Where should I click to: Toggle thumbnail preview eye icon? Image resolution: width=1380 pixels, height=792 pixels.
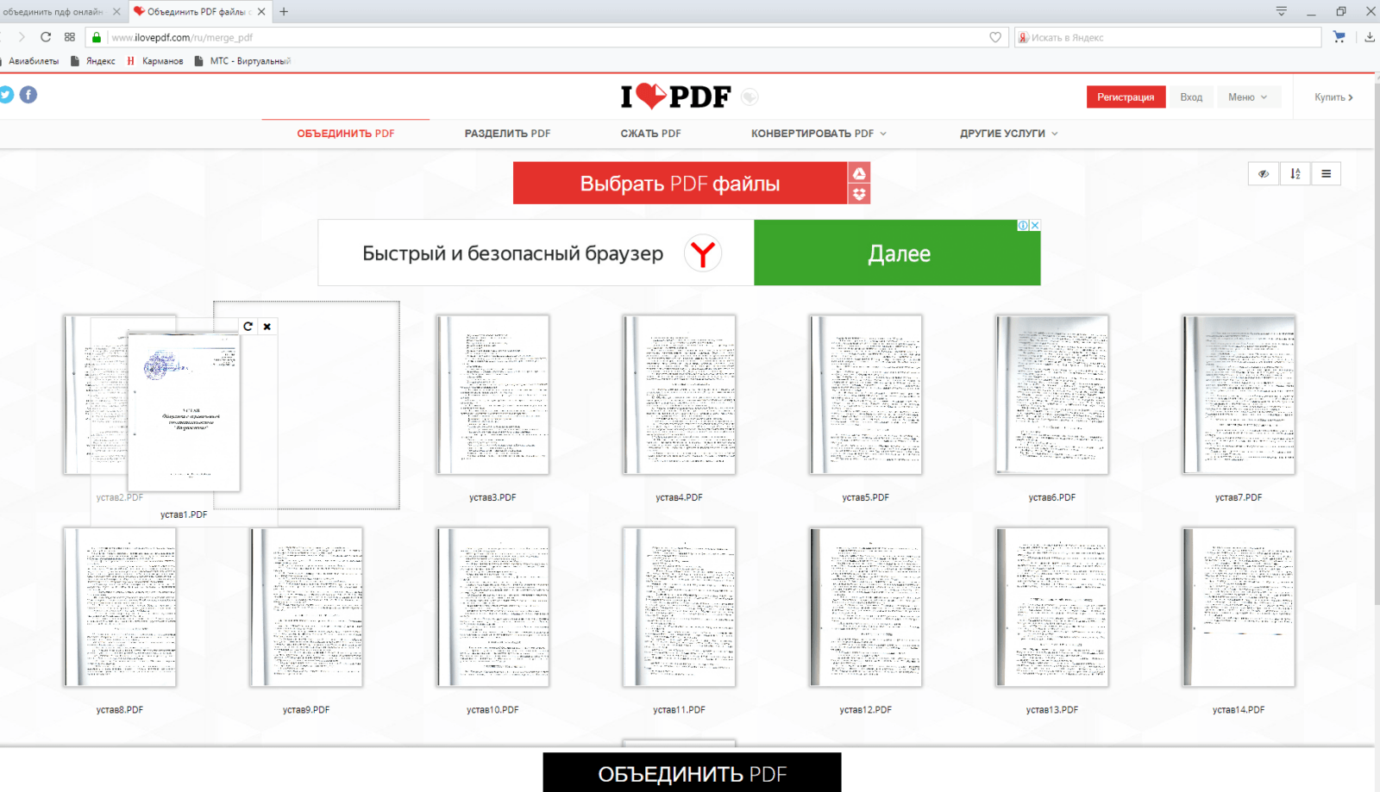click(x=1264, y=173)
